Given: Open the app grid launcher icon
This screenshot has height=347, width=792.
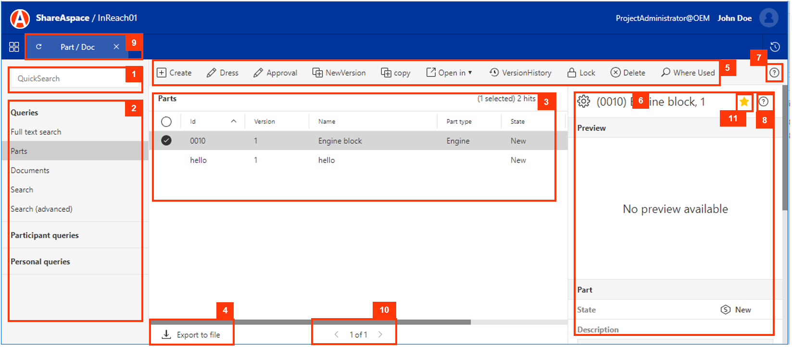Looking at the screenshot, I should coord(14,47).
